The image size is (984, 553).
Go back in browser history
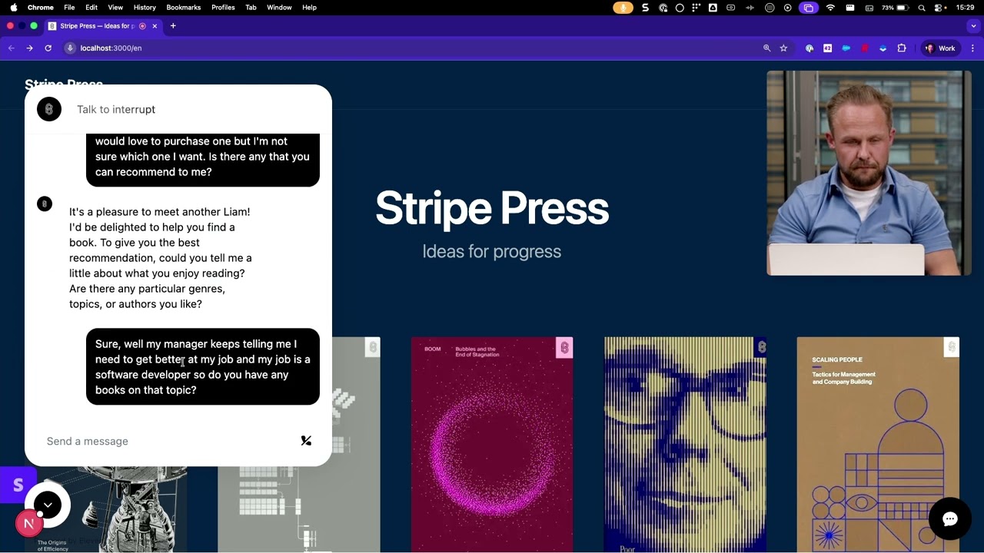11,48
